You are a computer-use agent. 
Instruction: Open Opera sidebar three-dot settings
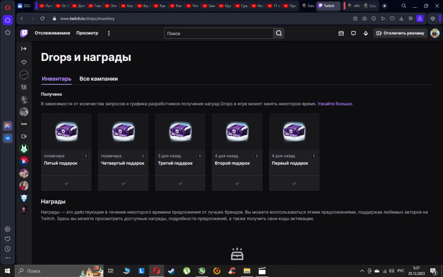click(x=7, y=258)
